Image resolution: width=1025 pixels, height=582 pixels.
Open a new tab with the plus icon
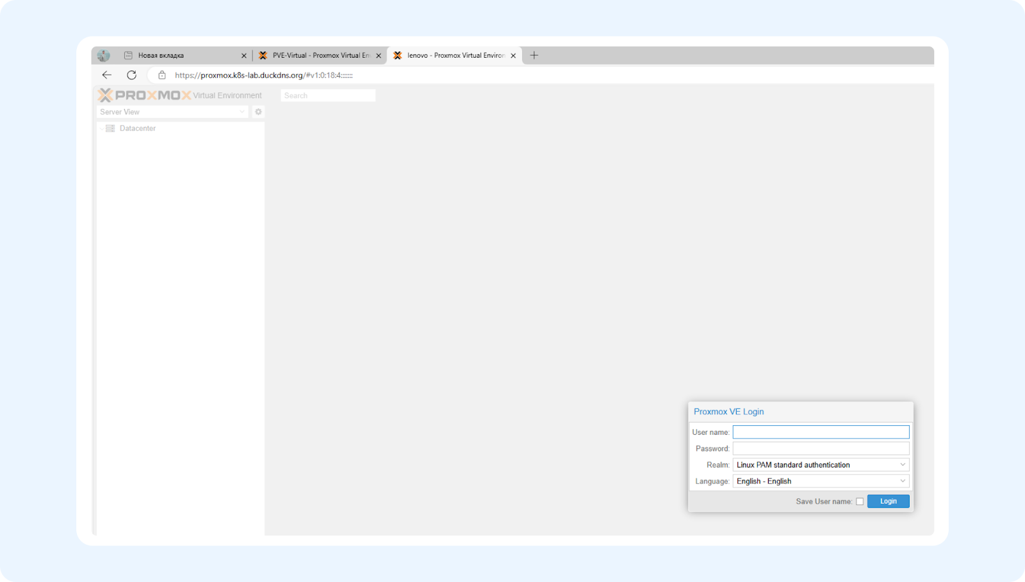tap(534, 55)
